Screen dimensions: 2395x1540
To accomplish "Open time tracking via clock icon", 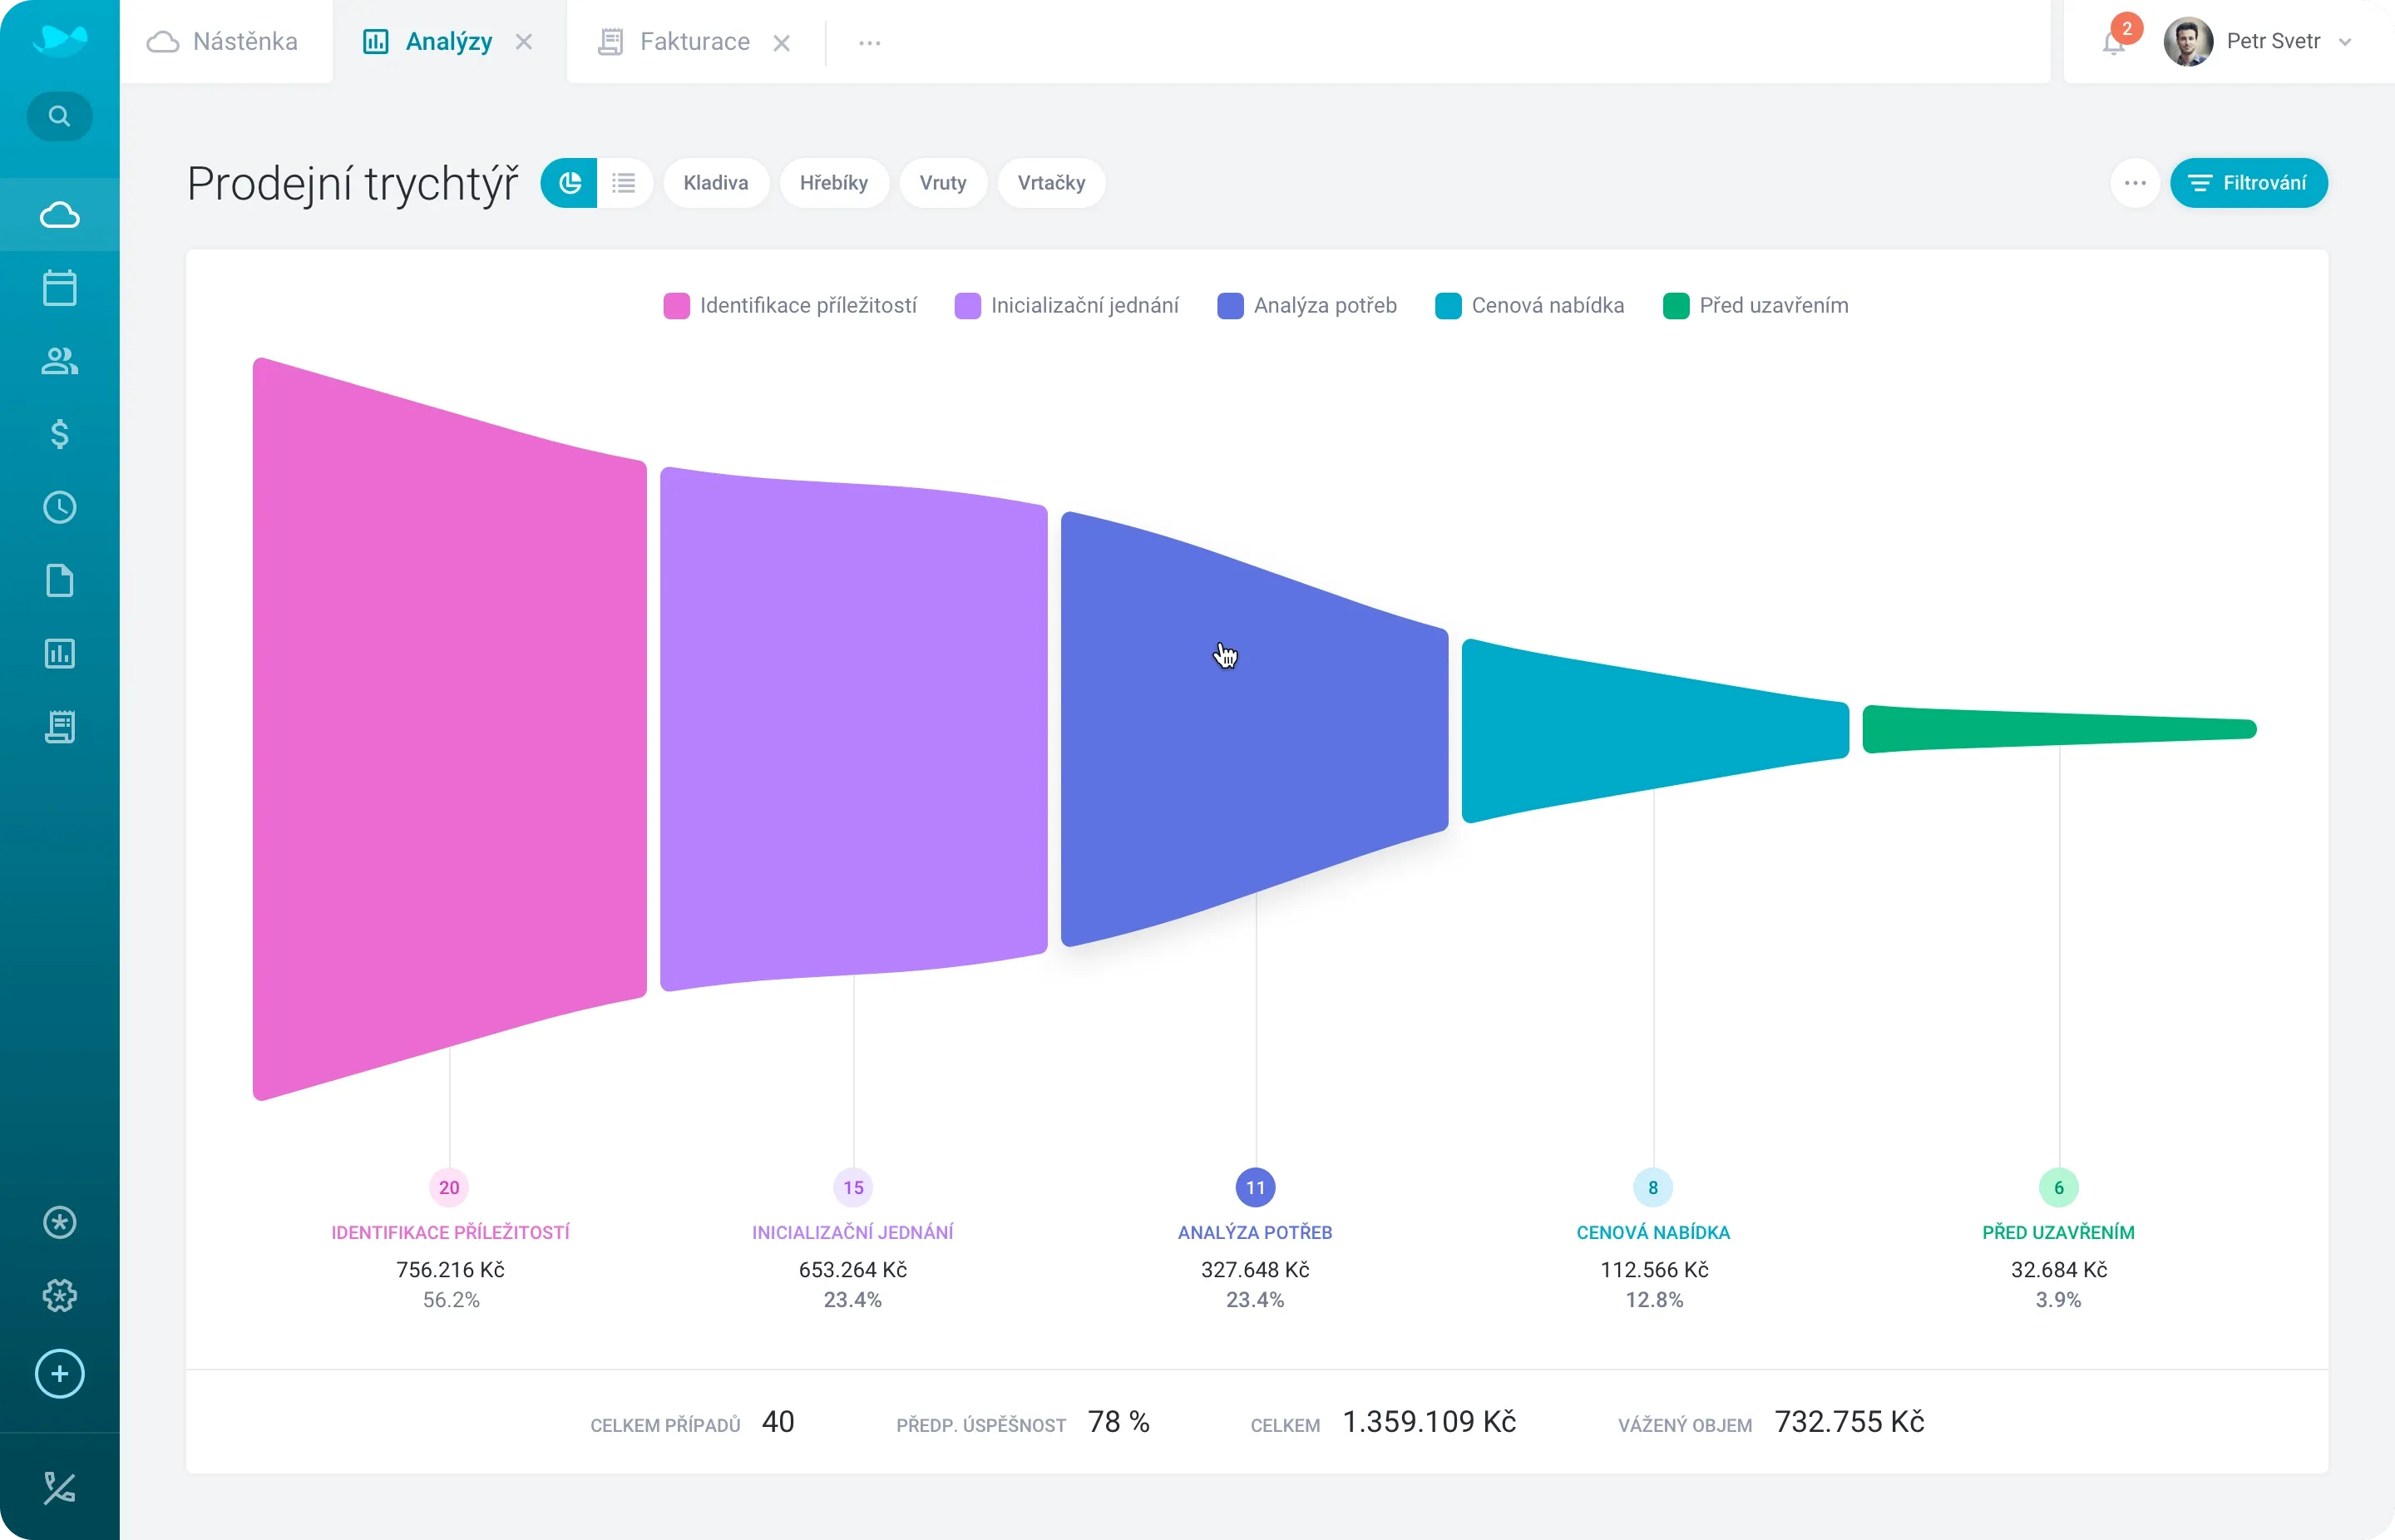I will (x=59, y=507).
